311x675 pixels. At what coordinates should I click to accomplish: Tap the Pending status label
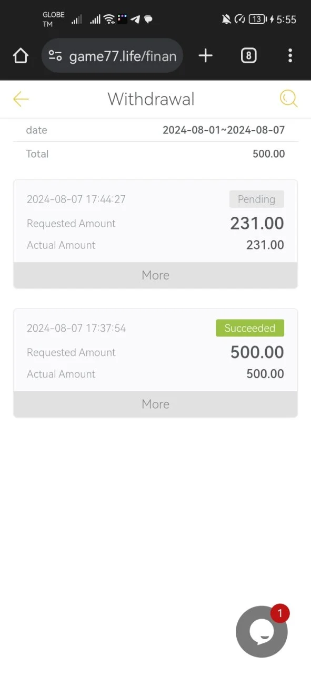tap(257, 199)
